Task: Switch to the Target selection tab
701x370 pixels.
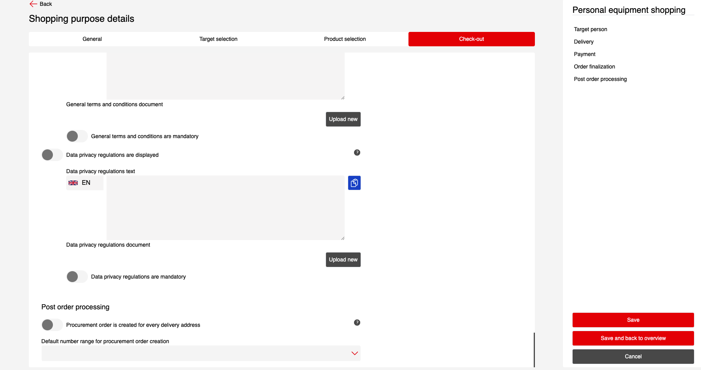Action: (x=218, y=39)
